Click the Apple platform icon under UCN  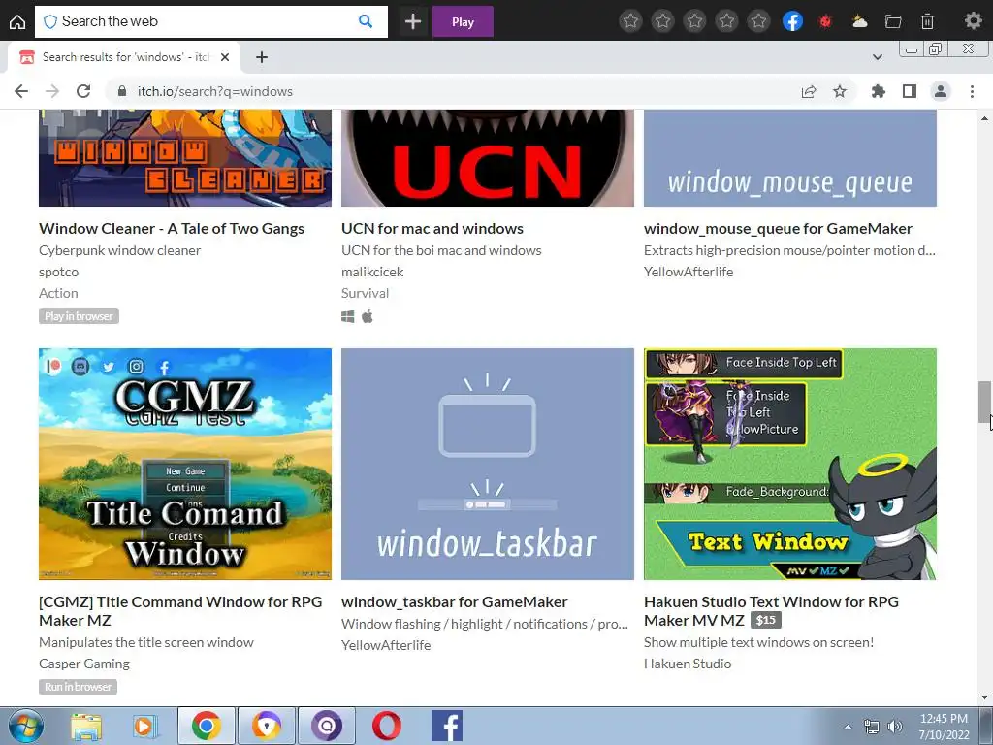coord(368,316)
